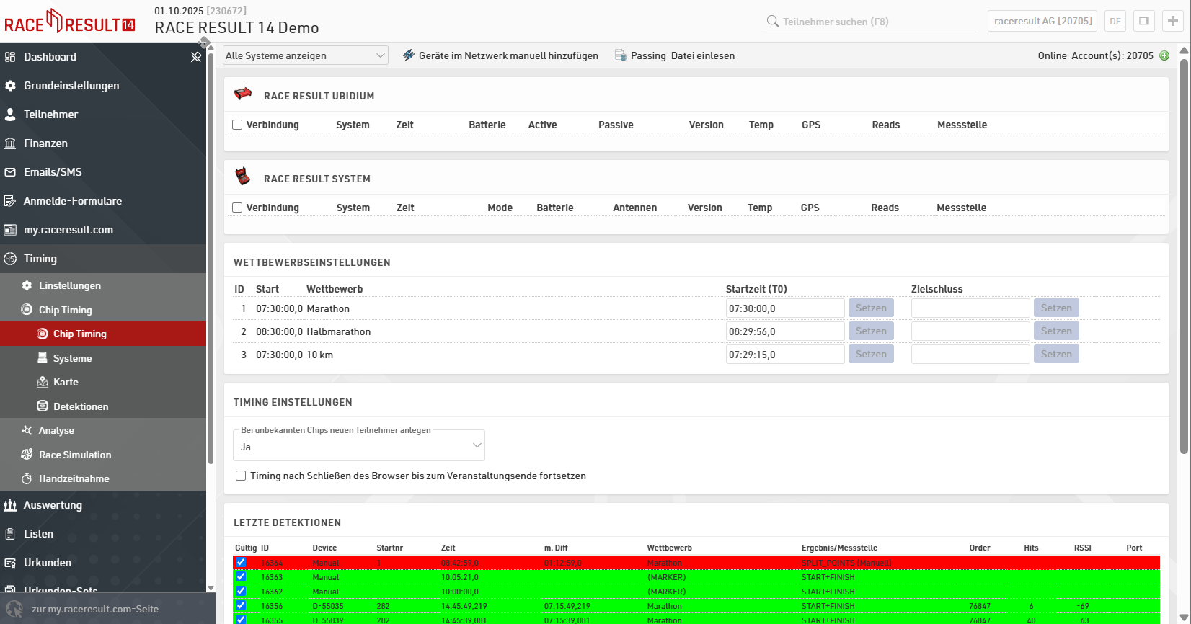Open Handzeitnahme stopwatch item
The width and height of the screenshot is (1191, 624).
point(74,478)
